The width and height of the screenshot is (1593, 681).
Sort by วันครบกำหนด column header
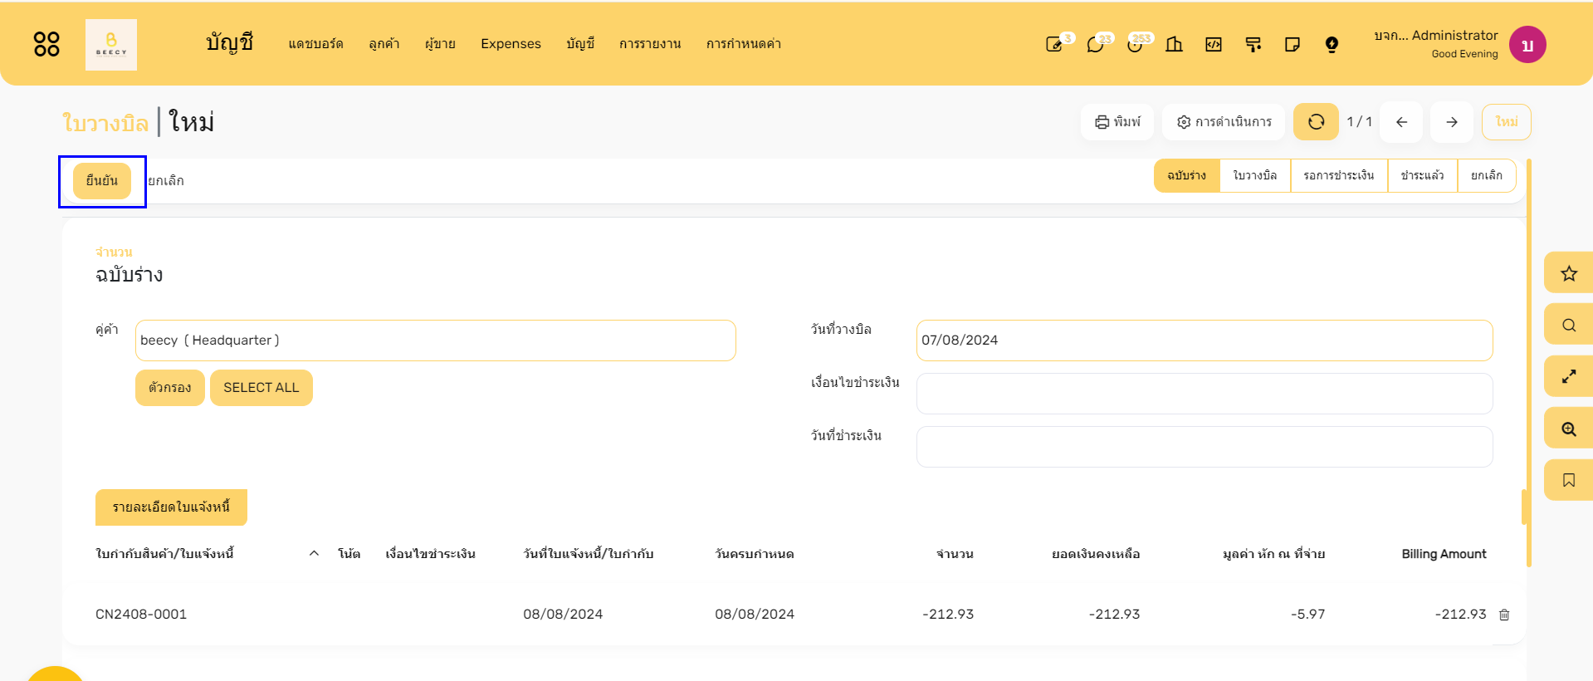point(755,554)
